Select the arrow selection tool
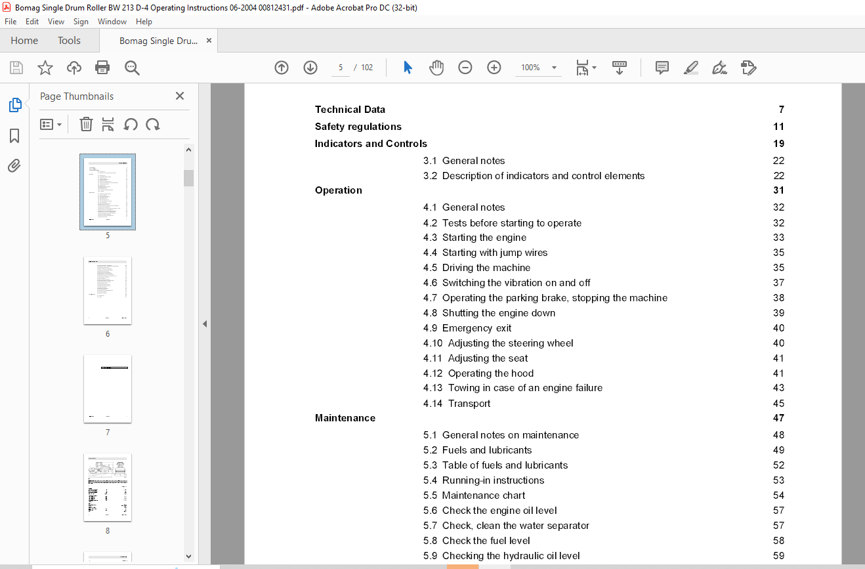The width and height of the screenshot is (865, 569). pos(408,68)
